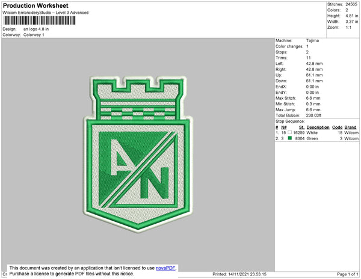Click the 'Code' column header
The height and width of the screenshot is (279, 361).
338,127
